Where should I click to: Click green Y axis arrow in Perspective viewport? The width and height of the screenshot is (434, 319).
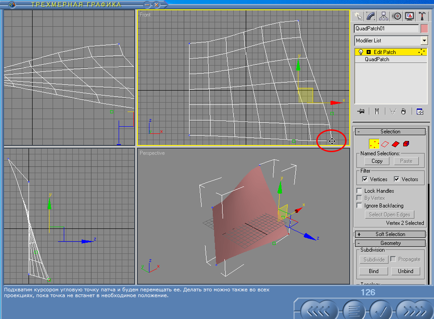tap(280, 188)
